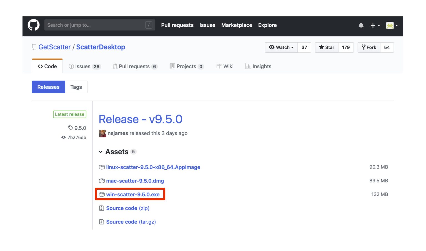View the 37 watchers count
This screenshot has height=251, width=426.
pos(304,47)
